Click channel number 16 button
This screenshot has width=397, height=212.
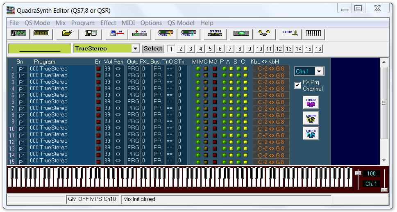point(318,49)
